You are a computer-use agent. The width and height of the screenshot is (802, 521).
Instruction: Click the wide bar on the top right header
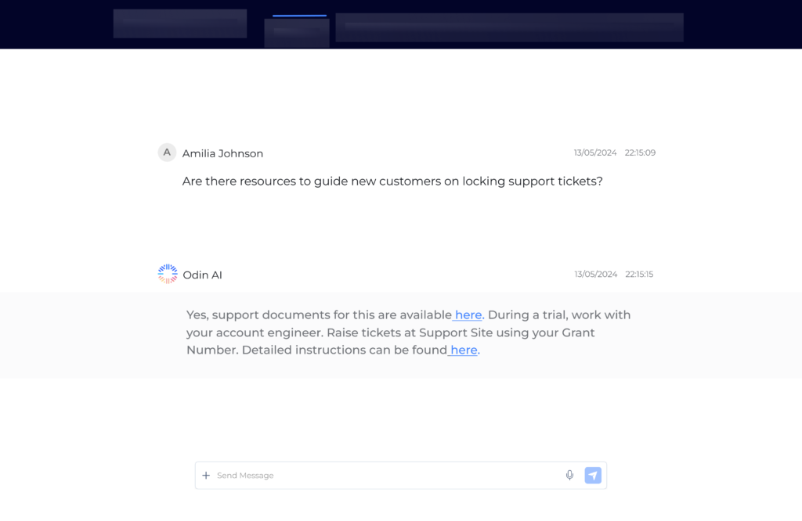(509, 27)
